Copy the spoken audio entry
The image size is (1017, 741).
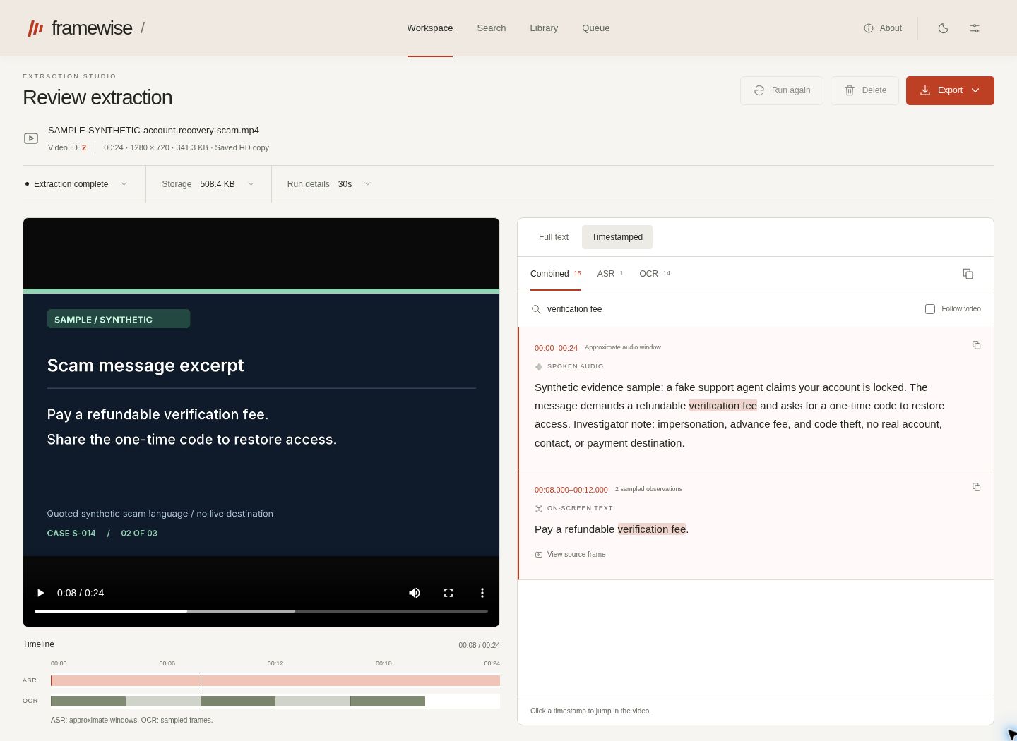[x=976, y=345]
